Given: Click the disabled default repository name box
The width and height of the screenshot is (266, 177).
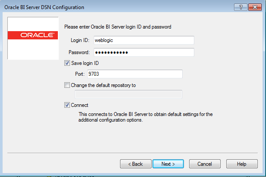Looking at the screenshot, I should click(x=128, y=94).
